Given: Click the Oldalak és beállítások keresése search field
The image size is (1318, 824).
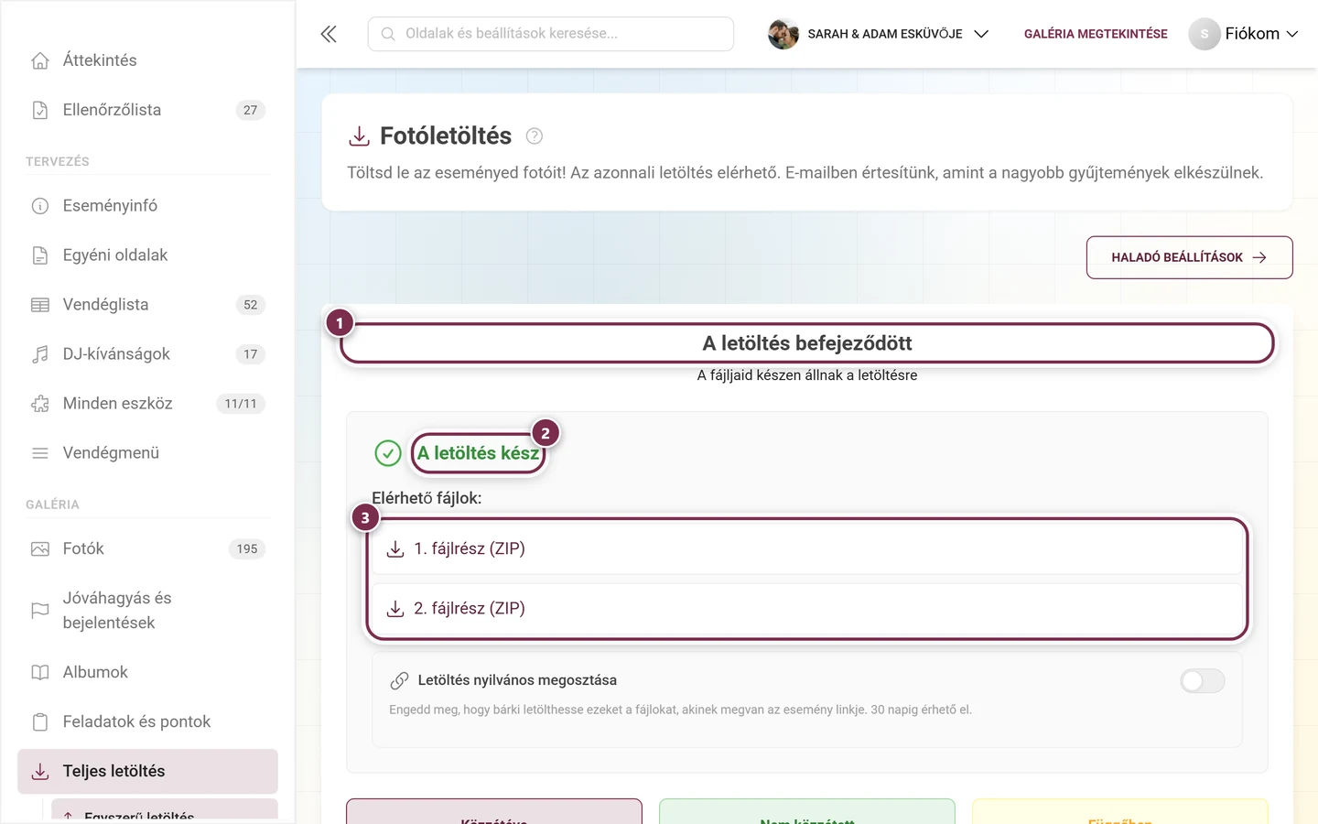Looking at the screenshot, I should tap(551, 34).
